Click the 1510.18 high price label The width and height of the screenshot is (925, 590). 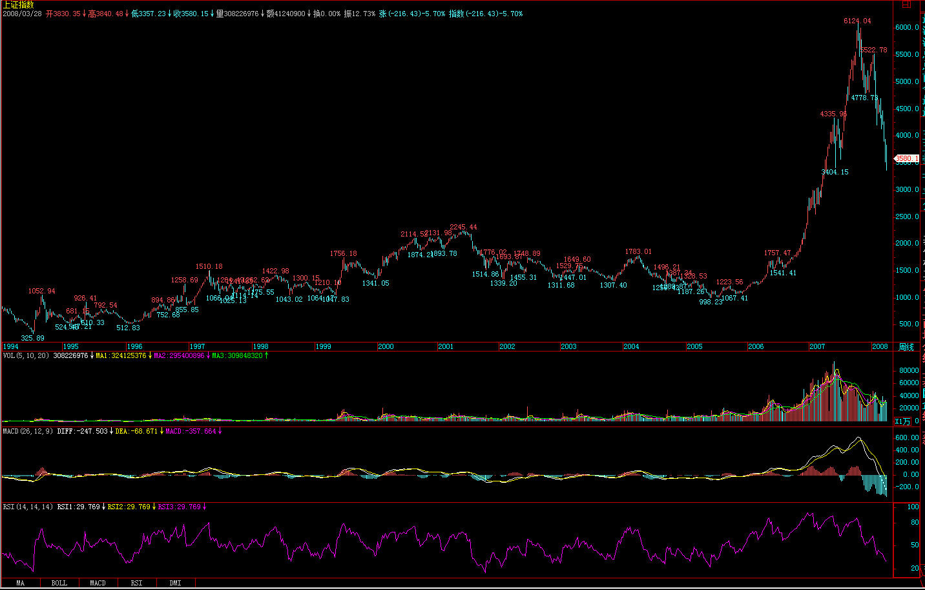click(x=209, y=267)
